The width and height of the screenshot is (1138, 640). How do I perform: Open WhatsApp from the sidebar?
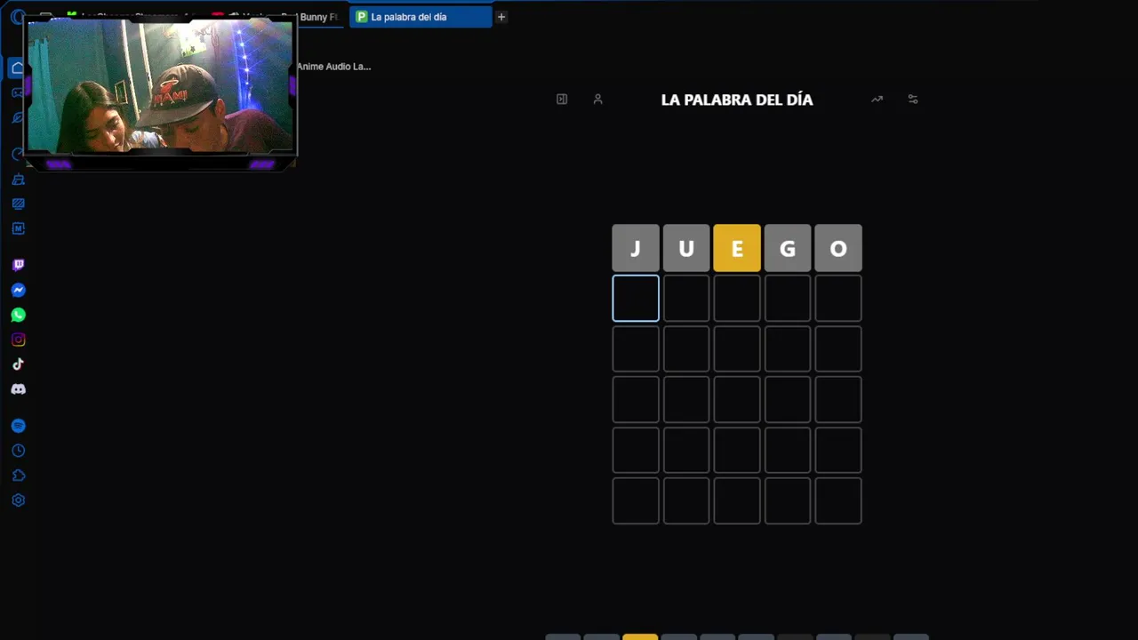tap(18, 315)
